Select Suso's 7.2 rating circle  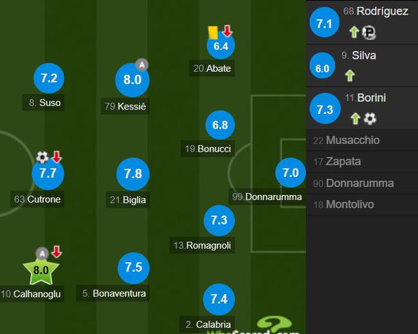click(x=49, y=78)
